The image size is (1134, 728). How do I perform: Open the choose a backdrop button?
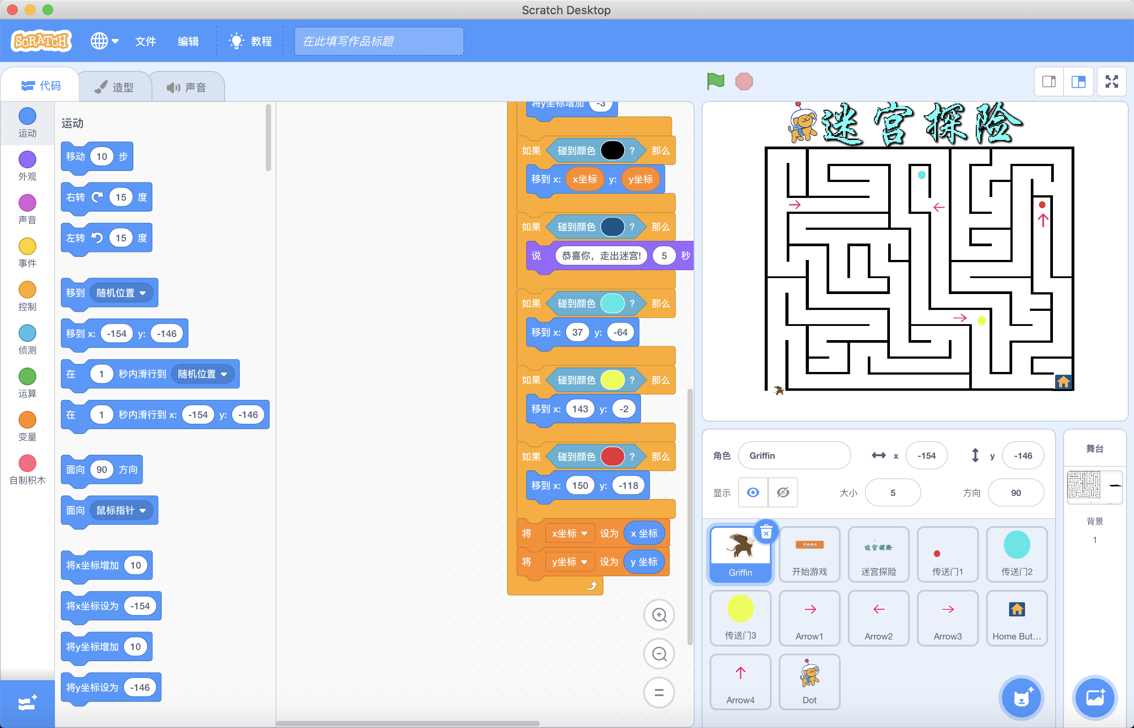click(x=1095, y=698)
